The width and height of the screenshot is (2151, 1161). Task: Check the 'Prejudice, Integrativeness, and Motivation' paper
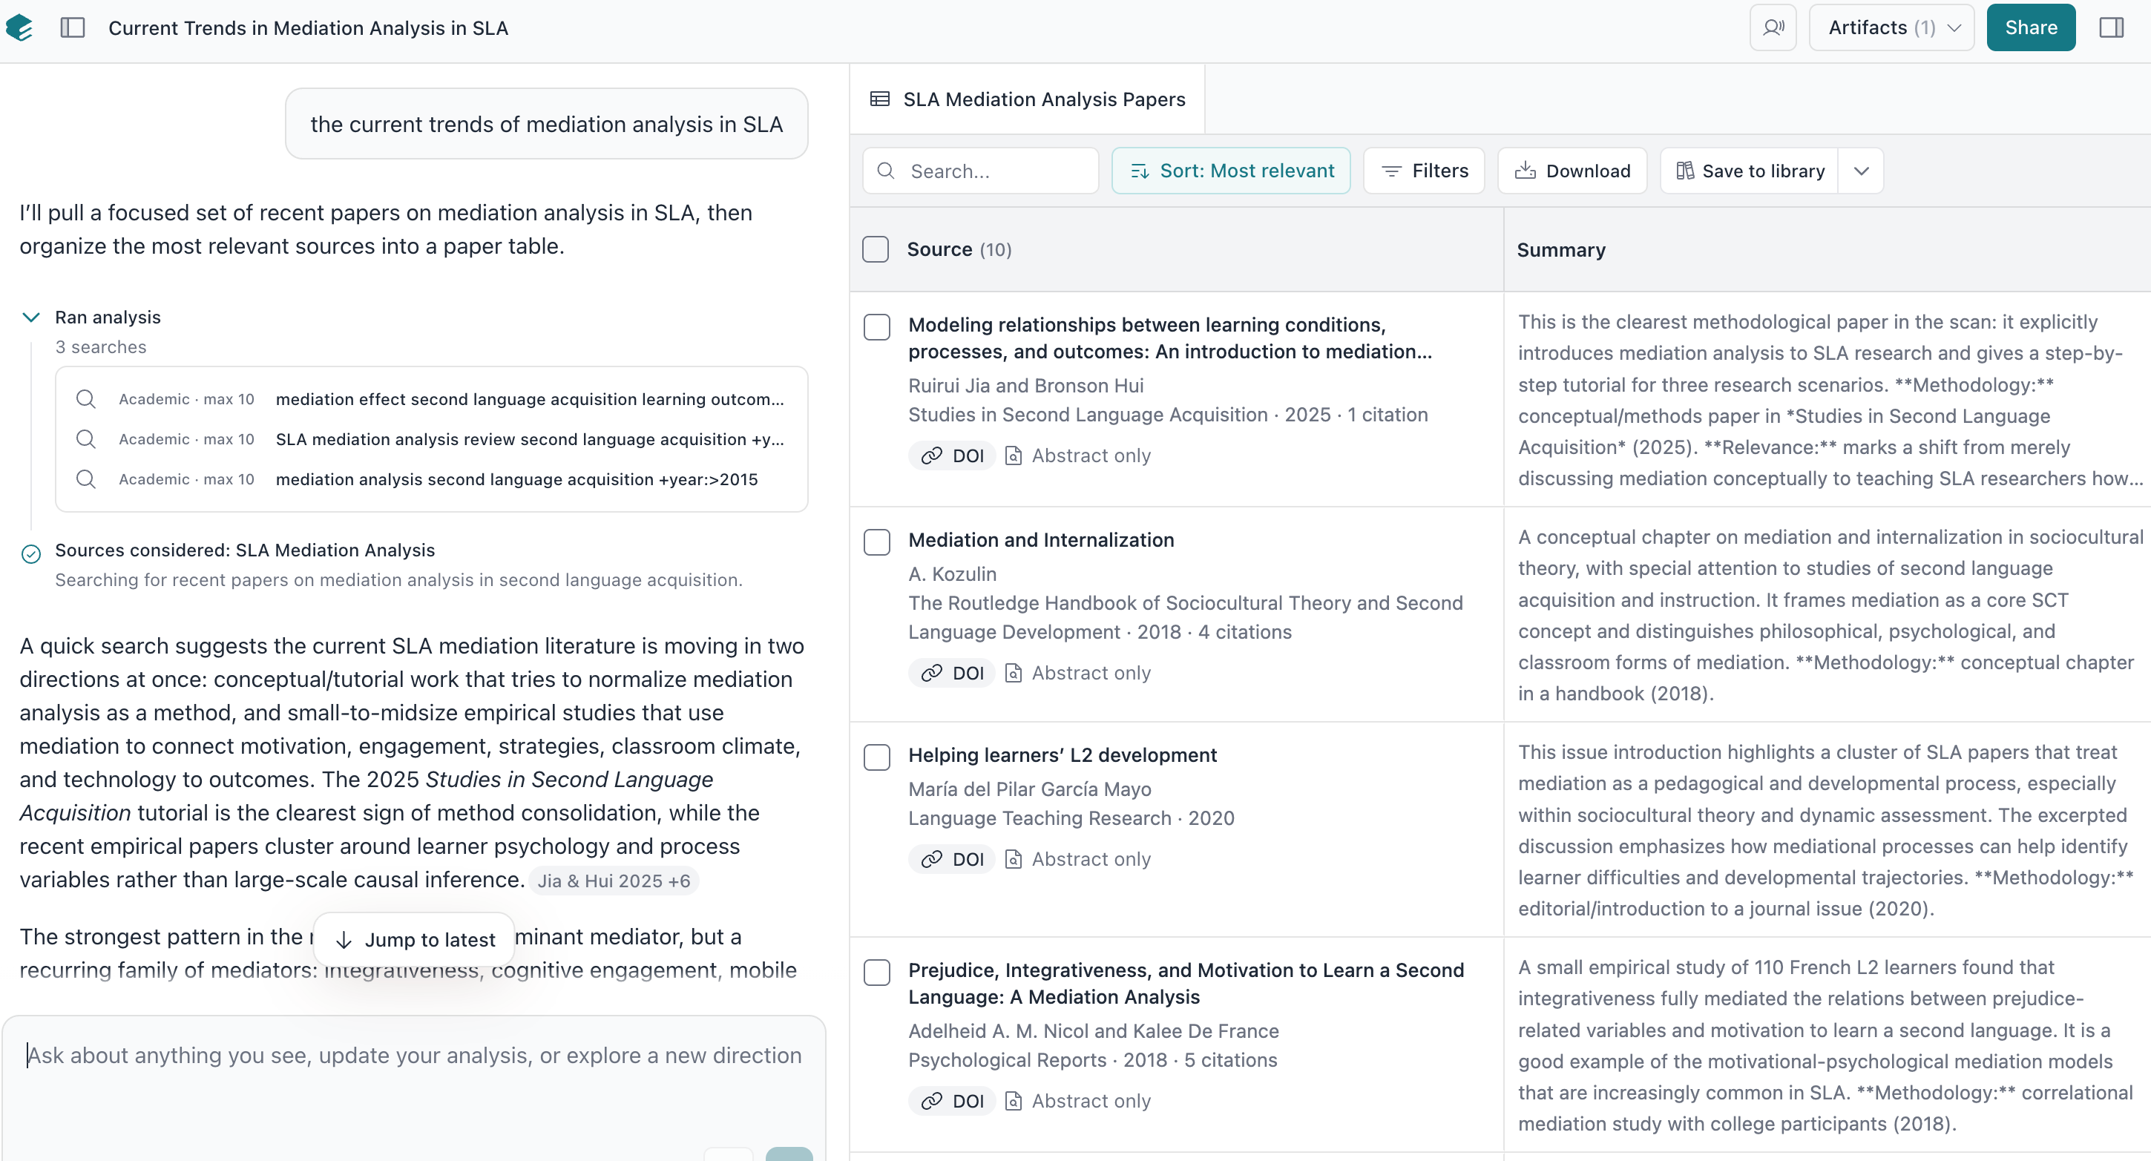pyautogui.click(x=877, y=973)
